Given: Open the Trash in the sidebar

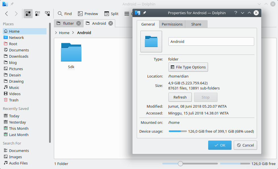Looking at the screenshot, I should click(13, 100).
